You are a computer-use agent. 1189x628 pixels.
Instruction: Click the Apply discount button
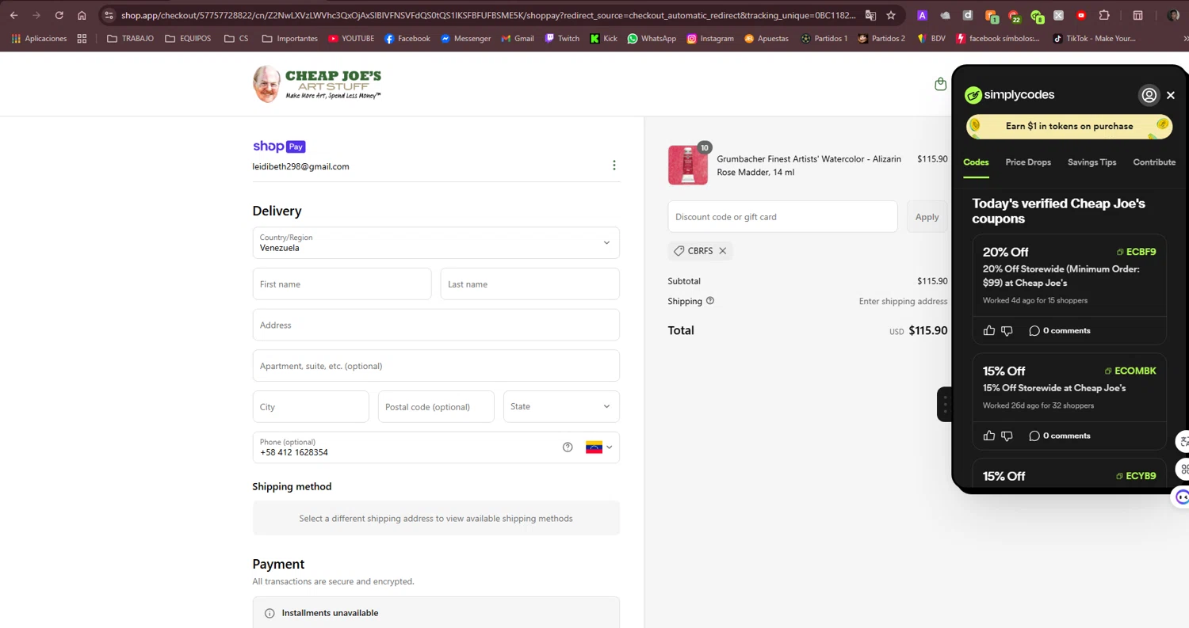click(x=927, y=216)
